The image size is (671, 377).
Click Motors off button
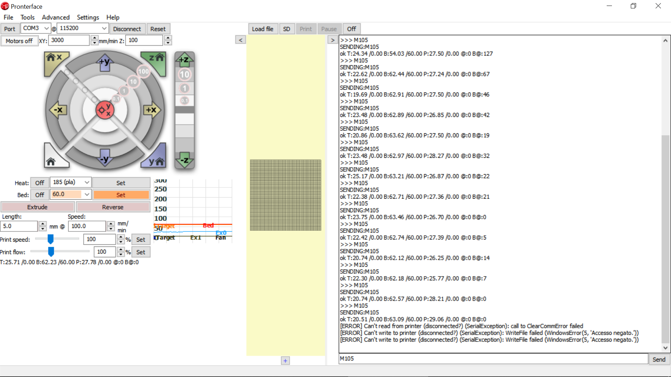click(x=19, y=41)
